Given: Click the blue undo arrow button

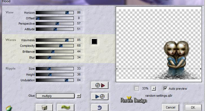Looking at the screenshot, I should click(x=100, y=107).
